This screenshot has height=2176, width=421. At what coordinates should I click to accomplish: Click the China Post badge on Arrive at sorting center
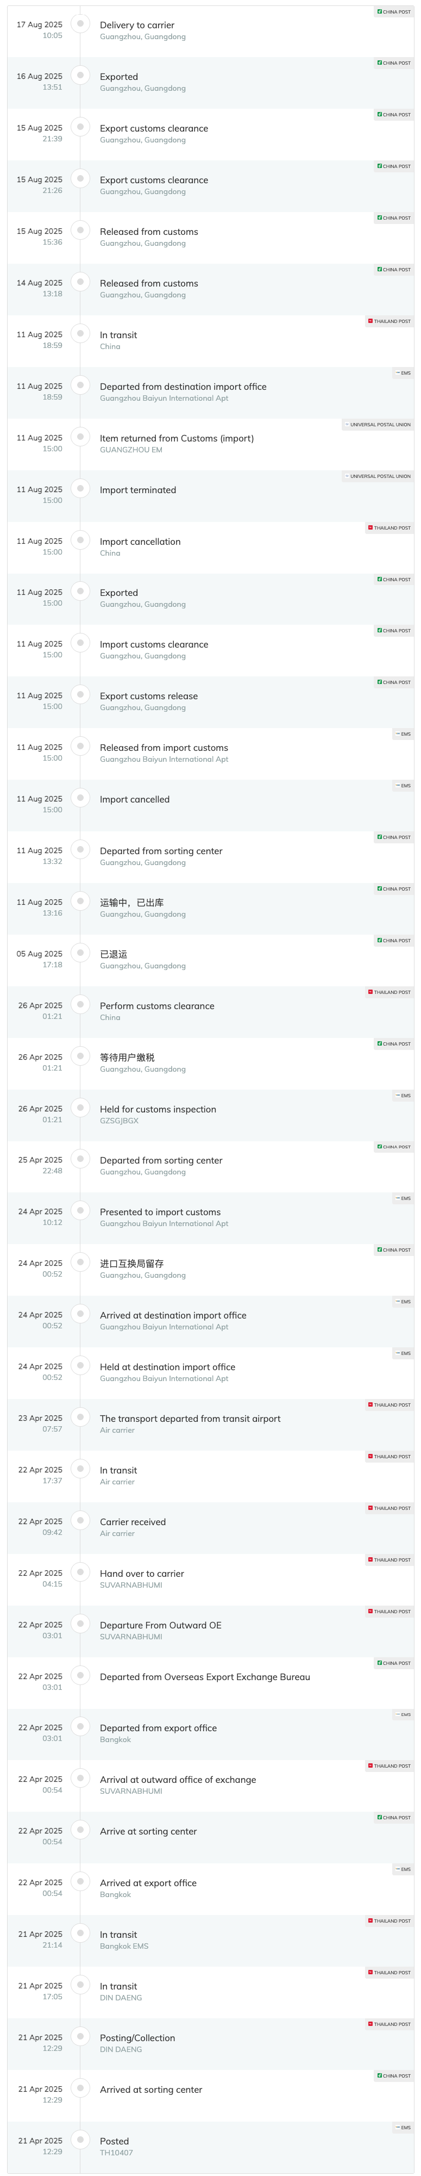394,1817
